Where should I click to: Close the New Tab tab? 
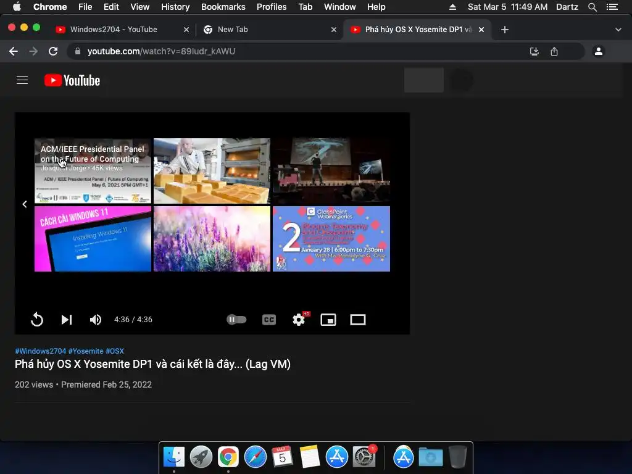tap(334, 30)
